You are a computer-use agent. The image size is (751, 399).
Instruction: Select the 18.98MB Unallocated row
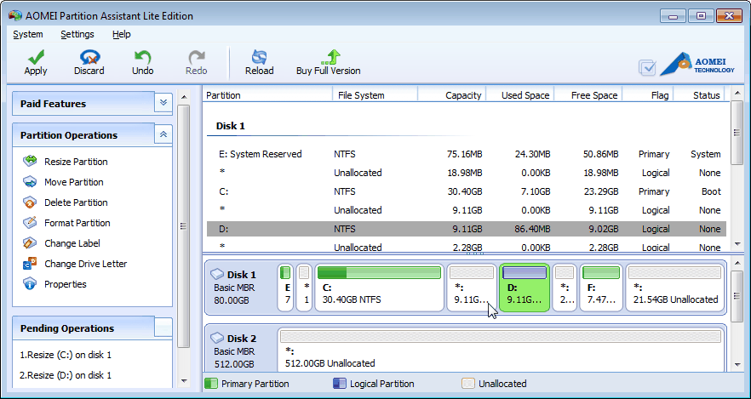click(467, 173)
